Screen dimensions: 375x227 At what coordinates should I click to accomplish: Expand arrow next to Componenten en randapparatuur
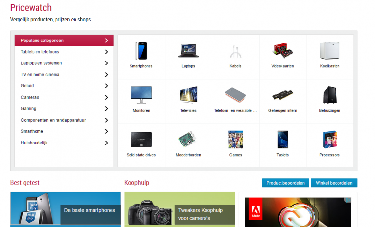(x=107, y=120)
